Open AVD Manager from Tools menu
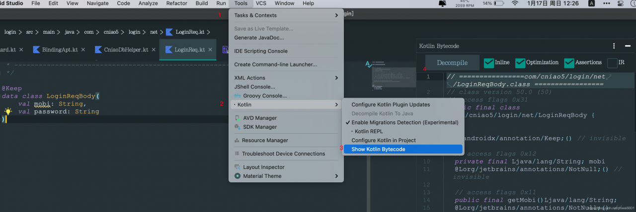The height and width of the screenshot is (212, 636). point(259,118)
